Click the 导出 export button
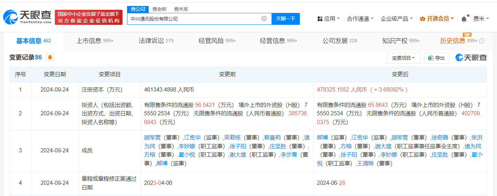 (436, 58)
